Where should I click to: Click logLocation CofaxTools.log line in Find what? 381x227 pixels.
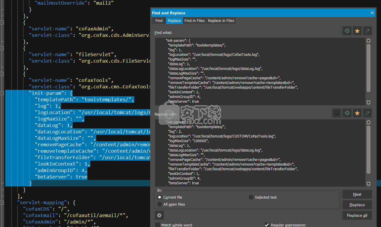click(214, 55)
